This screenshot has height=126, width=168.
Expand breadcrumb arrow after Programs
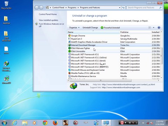(78, 8)
